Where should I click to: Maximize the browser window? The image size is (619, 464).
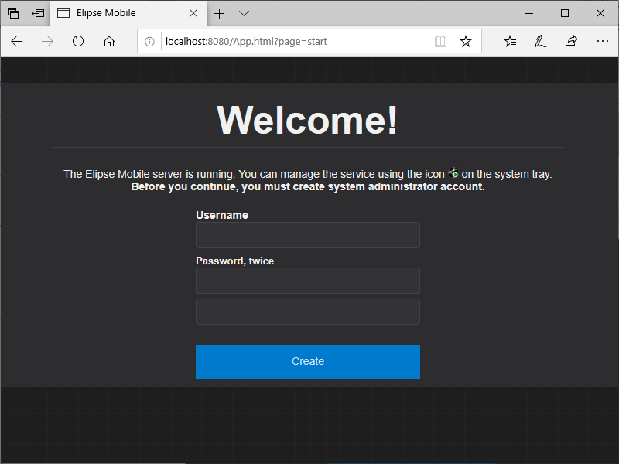565,13
